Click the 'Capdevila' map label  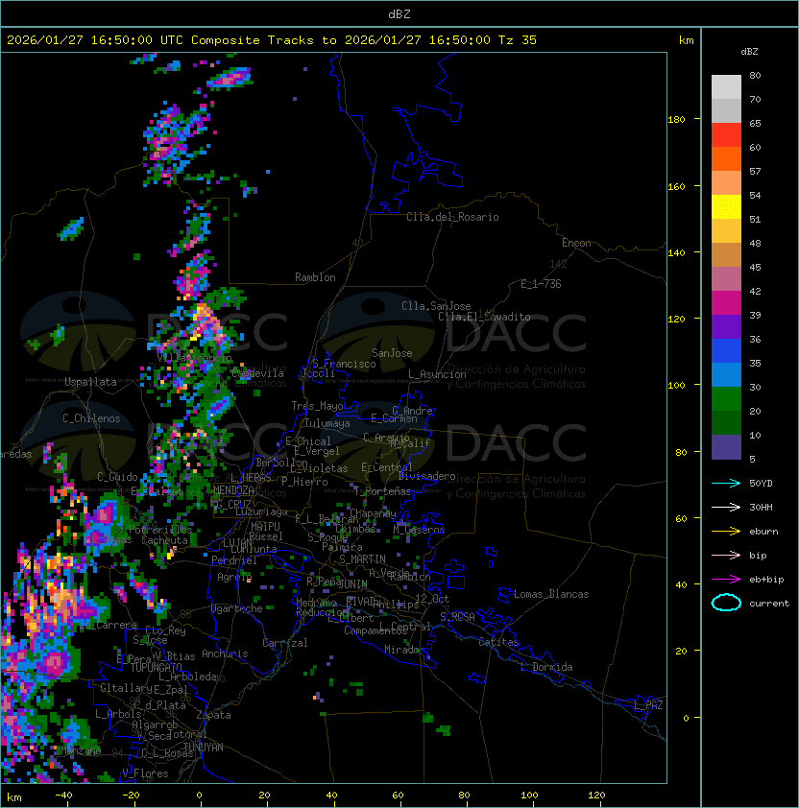[x=257, y=373]
